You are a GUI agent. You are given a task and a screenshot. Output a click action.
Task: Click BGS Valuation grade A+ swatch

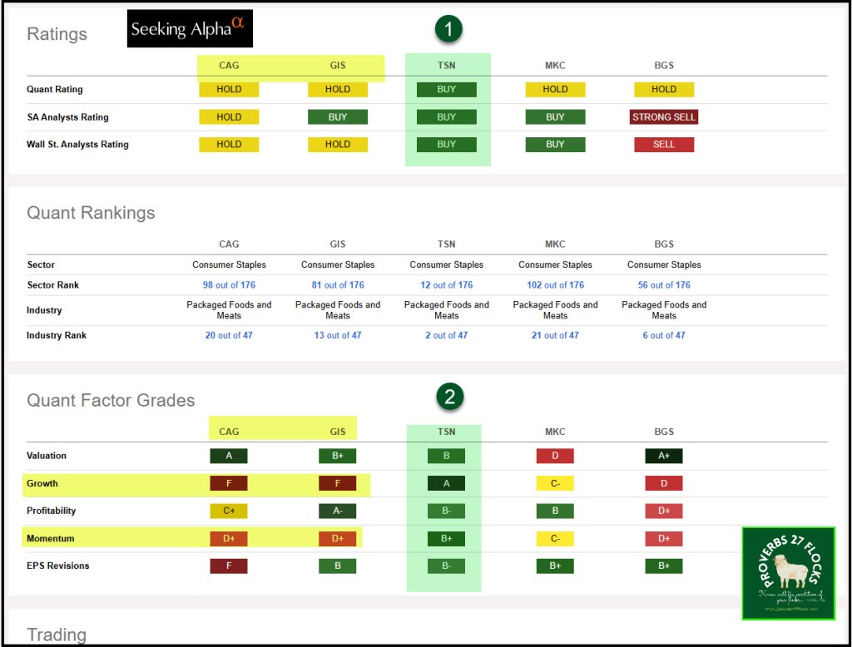(663, 456)
